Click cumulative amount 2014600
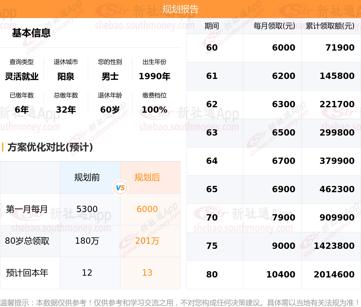361x307 pixels. coord(334,274)
